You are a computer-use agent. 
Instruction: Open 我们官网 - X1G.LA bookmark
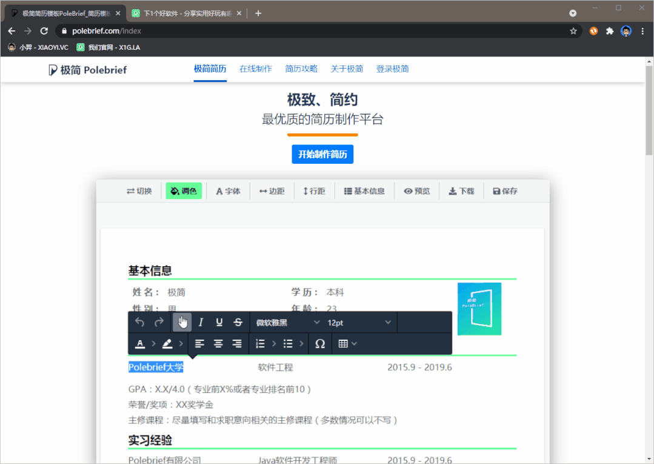click(108, 47)
